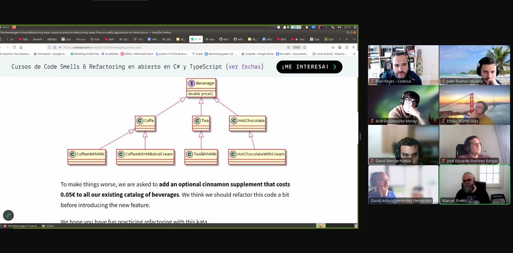Image resolution: width=513 pixels, height=253 pixels.
Task: Switch to the Fait tab
Action: [23, 40]
